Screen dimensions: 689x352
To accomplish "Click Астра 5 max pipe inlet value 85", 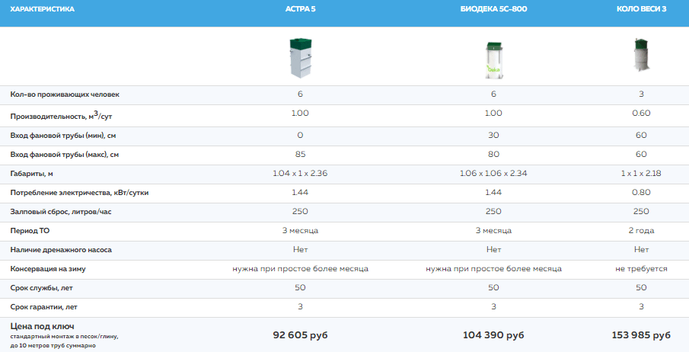I will pos(301,155).
